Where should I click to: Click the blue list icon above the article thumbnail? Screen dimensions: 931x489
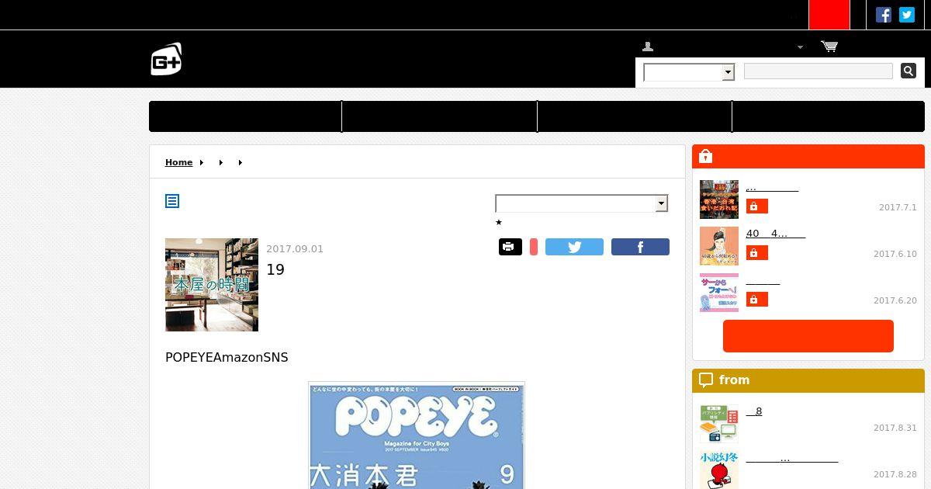pyautogui.click(x=172, y=201)
